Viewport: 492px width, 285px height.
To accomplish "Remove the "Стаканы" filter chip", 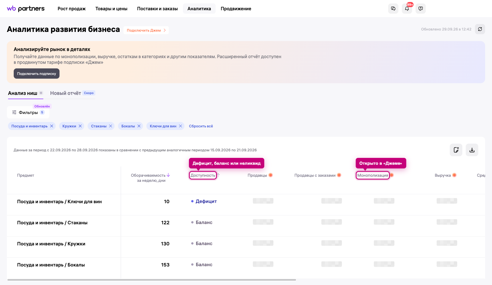I will [110, 126].
